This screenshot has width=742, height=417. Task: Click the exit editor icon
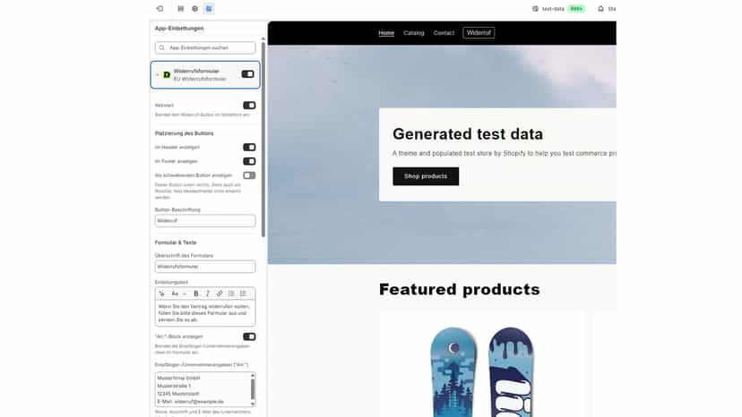tap(160, 9)
